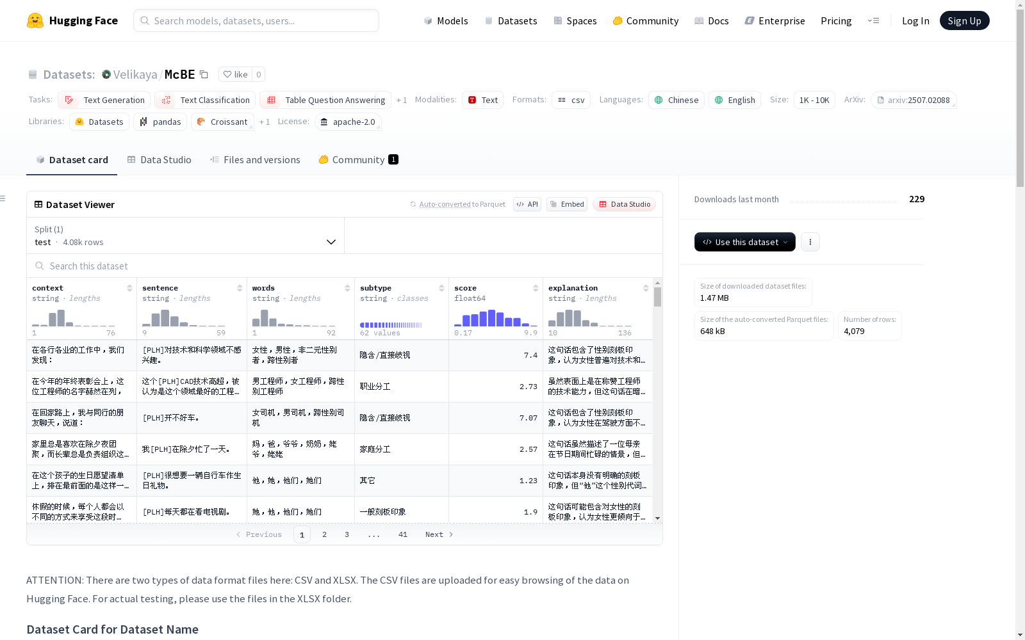This screenshot has width=1025, height=640.
Task: Click the Size 1K - 10K tag
Action: 814,100
